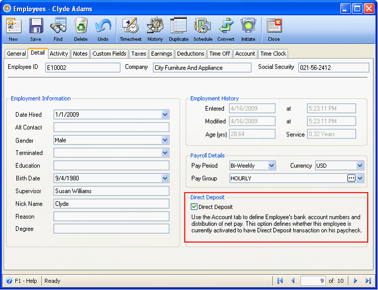Duplicate the employee record via toolbar

click(x=178, y=26)
